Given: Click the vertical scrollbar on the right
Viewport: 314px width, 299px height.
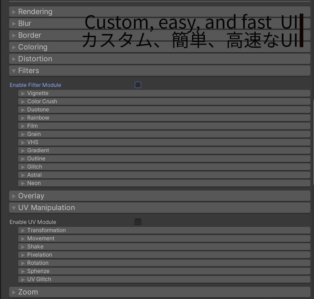Looking at the screenshot, I should click(x=312, y=123).
